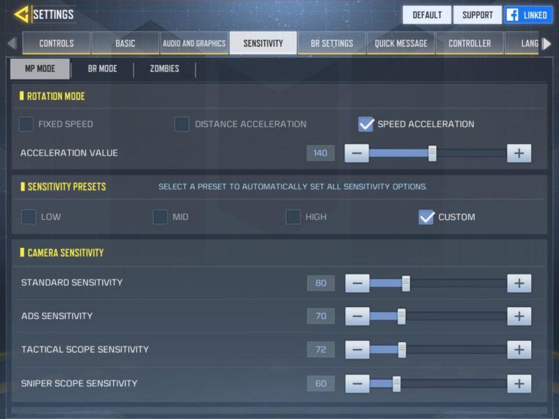Click the Facebook Linked button
The height and width of the screenshot is (419, 559).
point(528,15)
